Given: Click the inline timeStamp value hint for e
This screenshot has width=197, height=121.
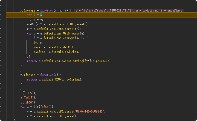Looking at the screenshot, I should pyautogui.click(x=104, y=10).
